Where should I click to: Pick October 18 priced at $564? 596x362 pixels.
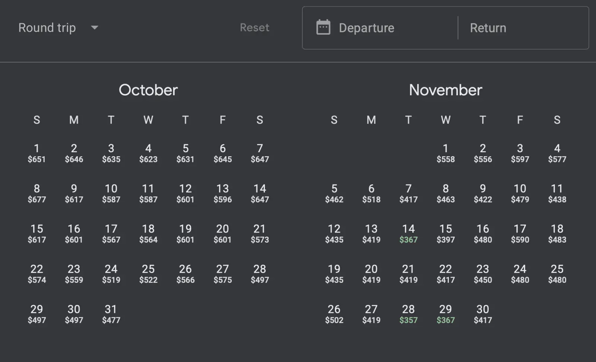pyautogui.click(x=148, y=233)
